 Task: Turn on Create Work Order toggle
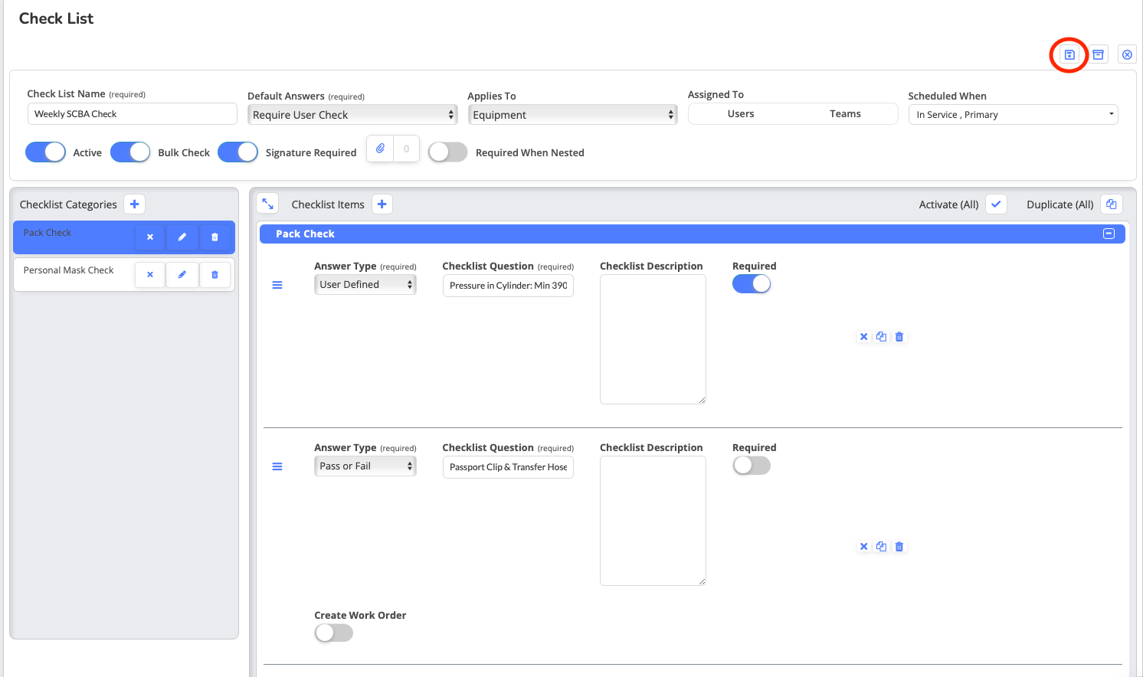point(334,633)
